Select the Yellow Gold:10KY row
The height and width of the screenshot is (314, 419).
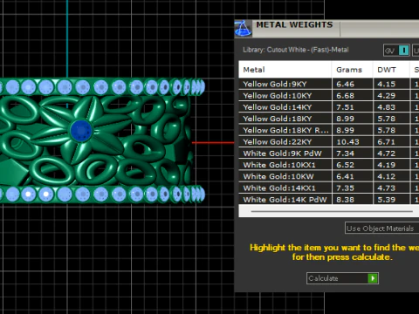329,96
